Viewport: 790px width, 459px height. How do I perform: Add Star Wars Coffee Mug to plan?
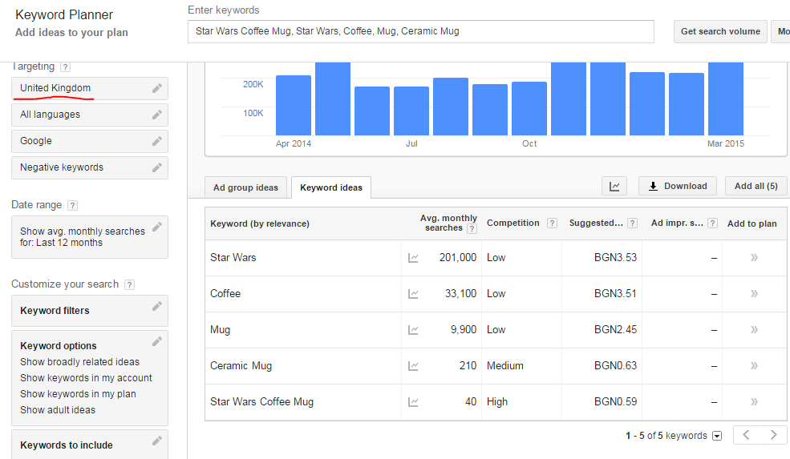point(754,401)
